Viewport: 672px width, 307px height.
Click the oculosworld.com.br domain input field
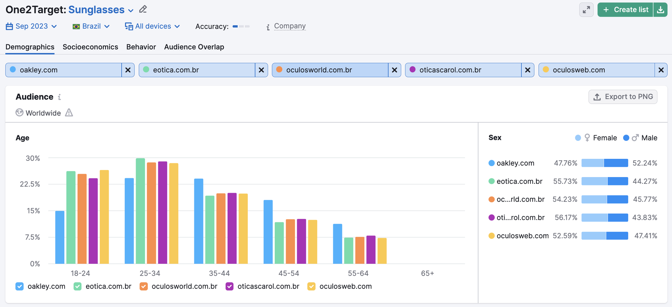pos(330,70)
